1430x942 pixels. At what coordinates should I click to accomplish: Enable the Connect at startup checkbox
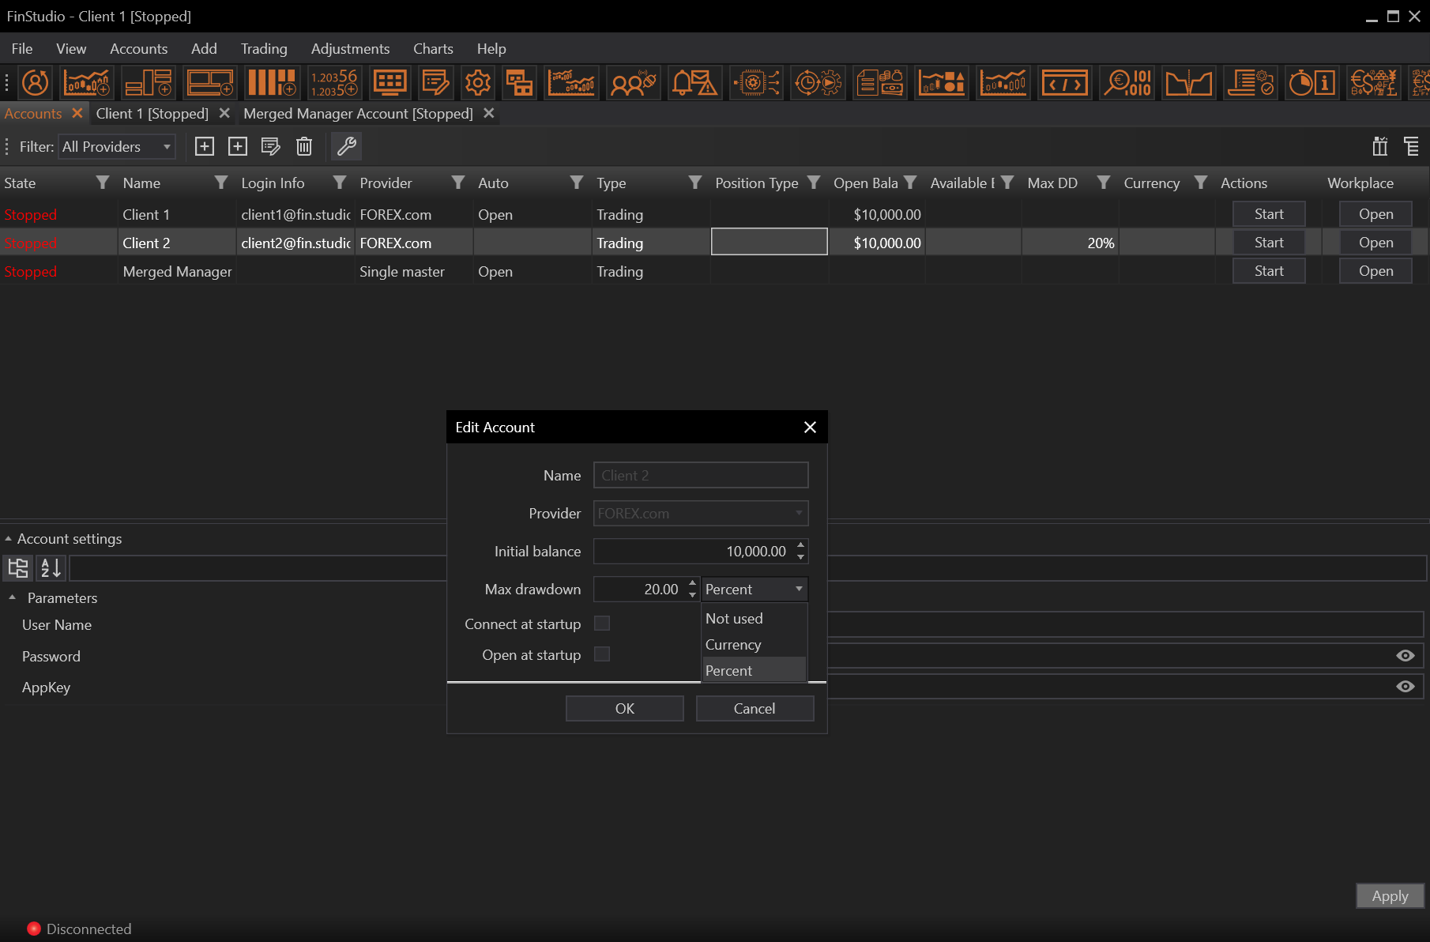click(x=602, y=624)
